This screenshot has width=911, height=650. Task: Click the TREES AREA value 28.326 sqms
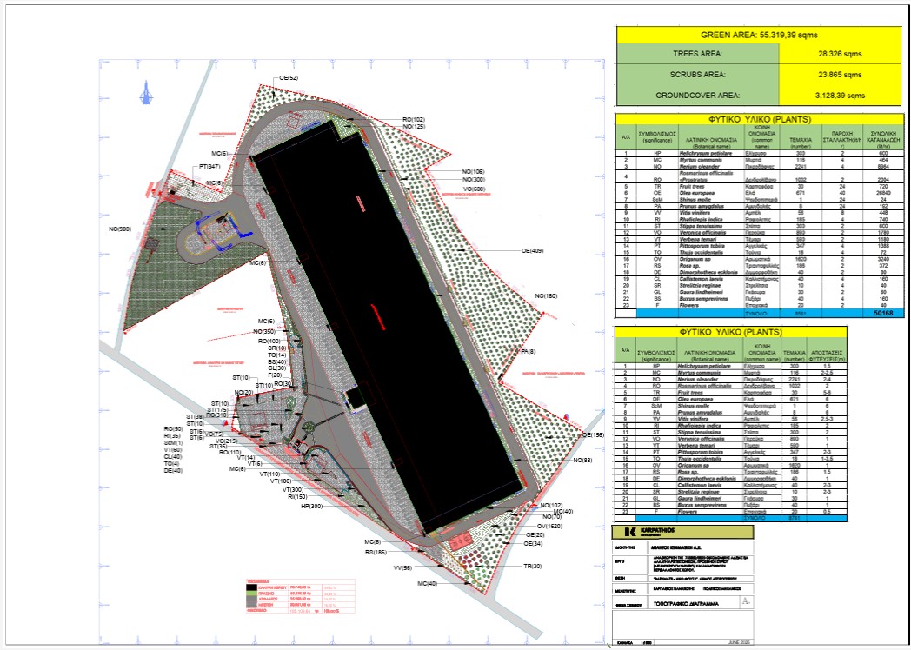coord(831,54)
